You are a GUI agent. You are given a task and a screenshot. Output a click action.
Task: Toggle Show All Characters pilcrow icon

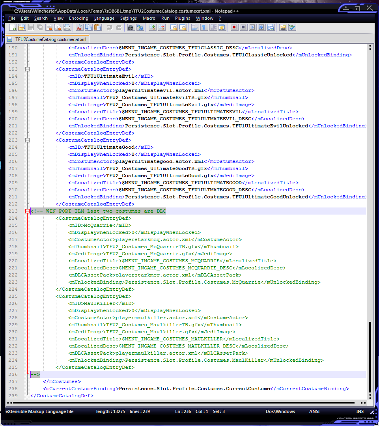204,27
